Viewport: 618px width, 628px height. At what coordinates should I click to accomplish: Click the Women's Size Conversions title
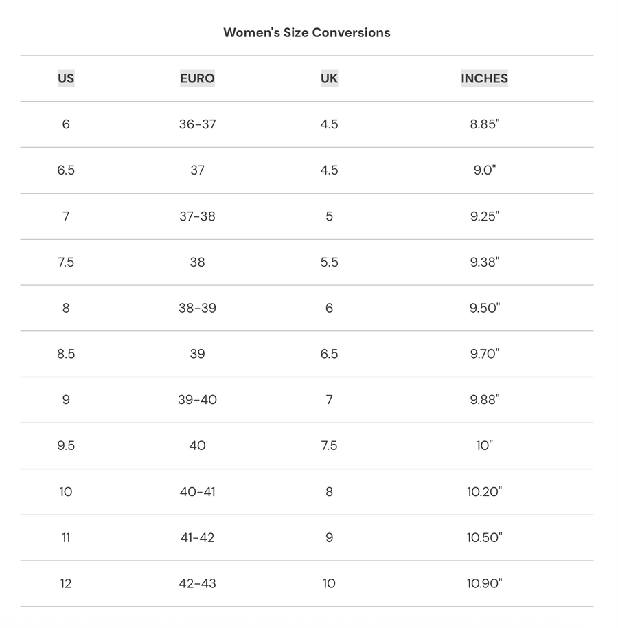coord(307,32)
